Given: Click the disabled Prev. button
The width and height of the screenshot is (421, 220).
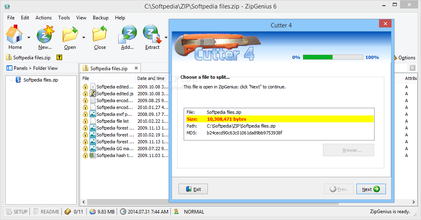Looking at the screenshot, I should coord(339,189).
